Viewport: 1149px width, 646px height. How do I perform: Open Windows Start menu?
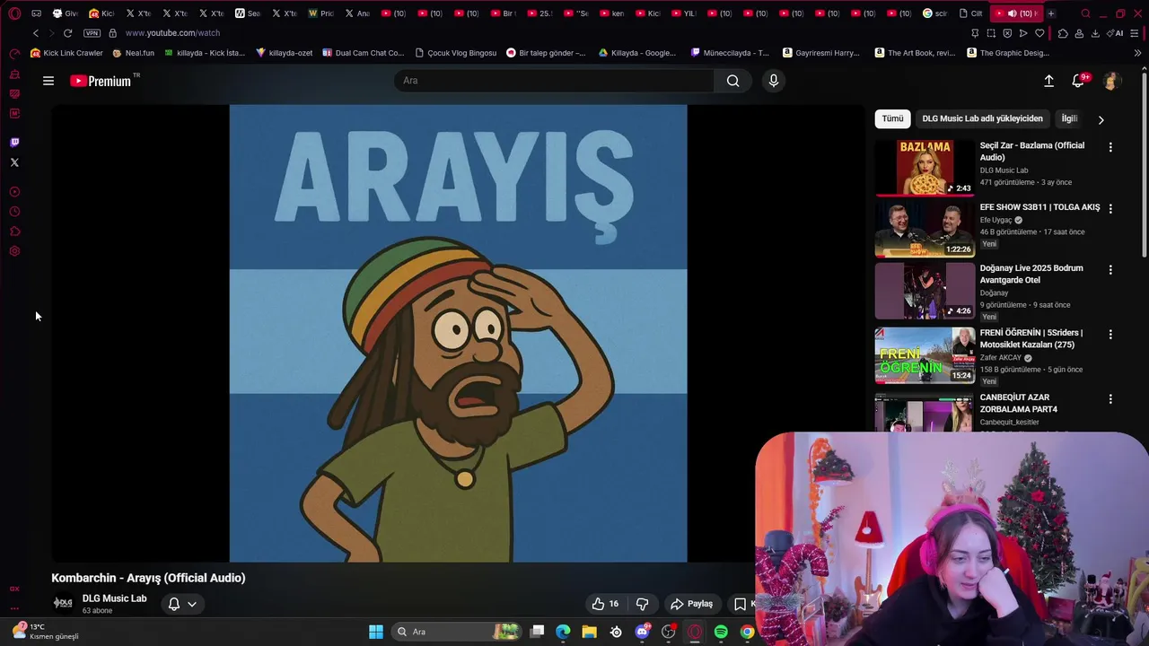(376, 632)
